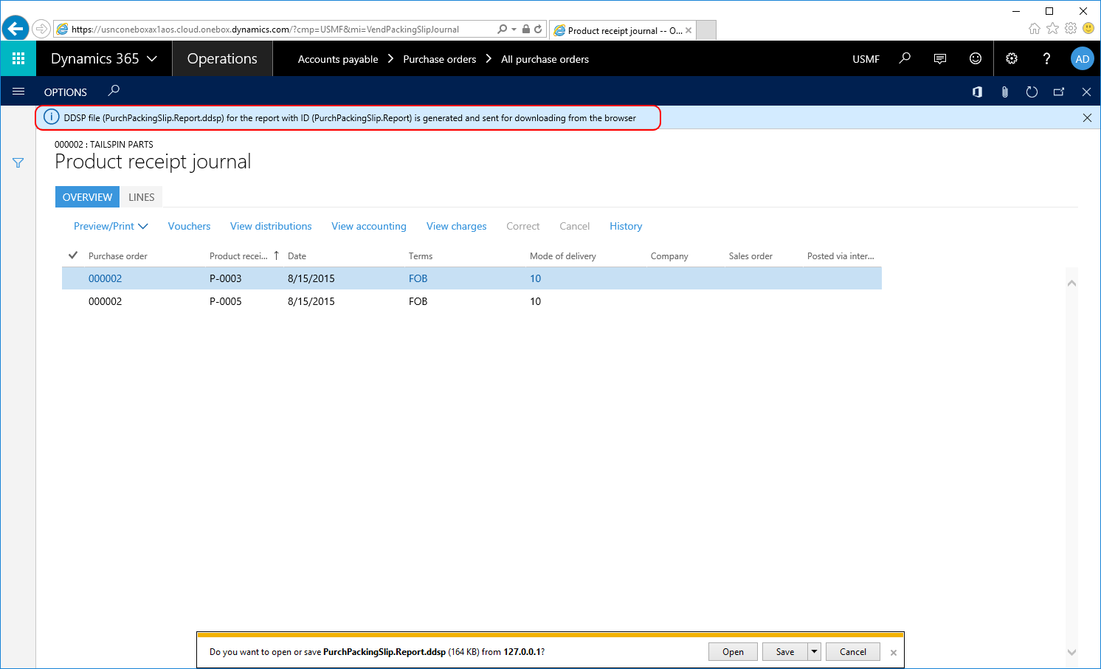Expand the hamburger navigation menu
The width and height of the screenshot is (1101, 669).
pos(18,92)
